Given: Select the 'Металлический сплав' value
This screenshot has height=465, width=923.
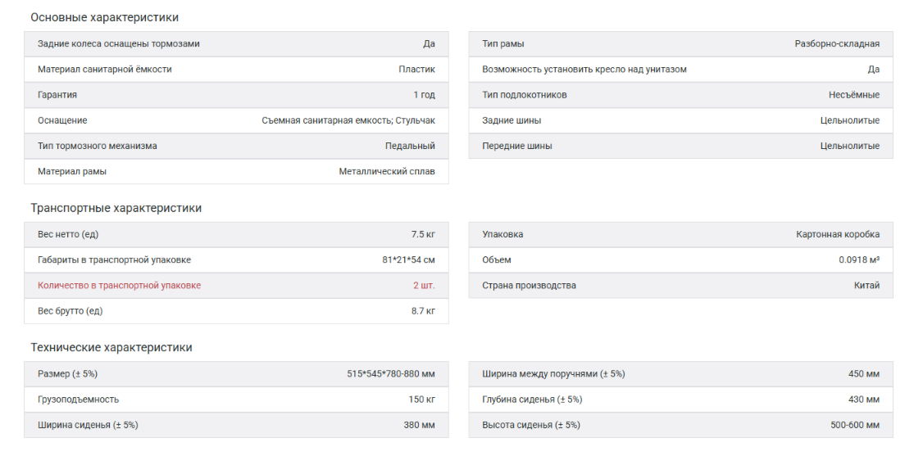Looking at the screenshot, I should click(x=387, y=172).
